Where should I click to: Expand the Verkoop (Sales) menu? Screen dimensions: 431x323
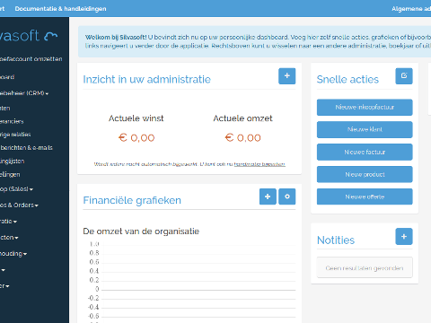coord(16,189)
